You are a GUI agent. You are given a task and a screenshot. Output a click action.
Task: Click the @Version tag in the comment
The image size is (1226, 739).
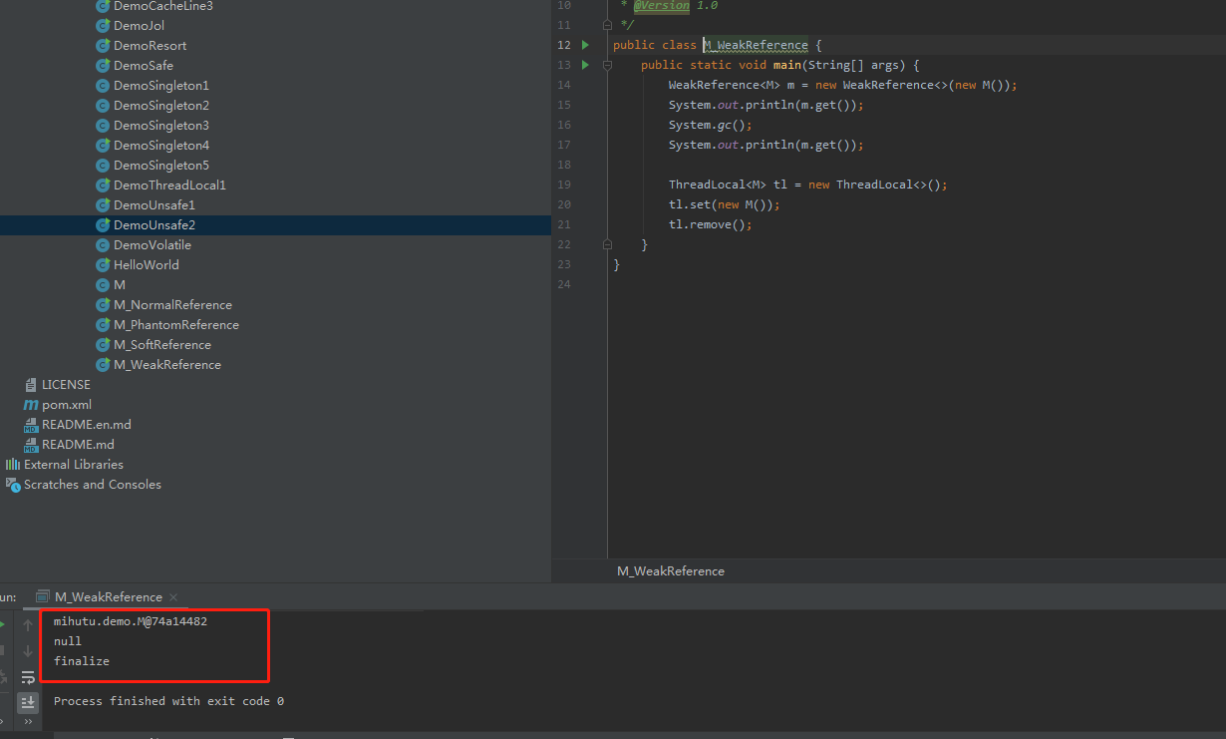tap(662, 5)
